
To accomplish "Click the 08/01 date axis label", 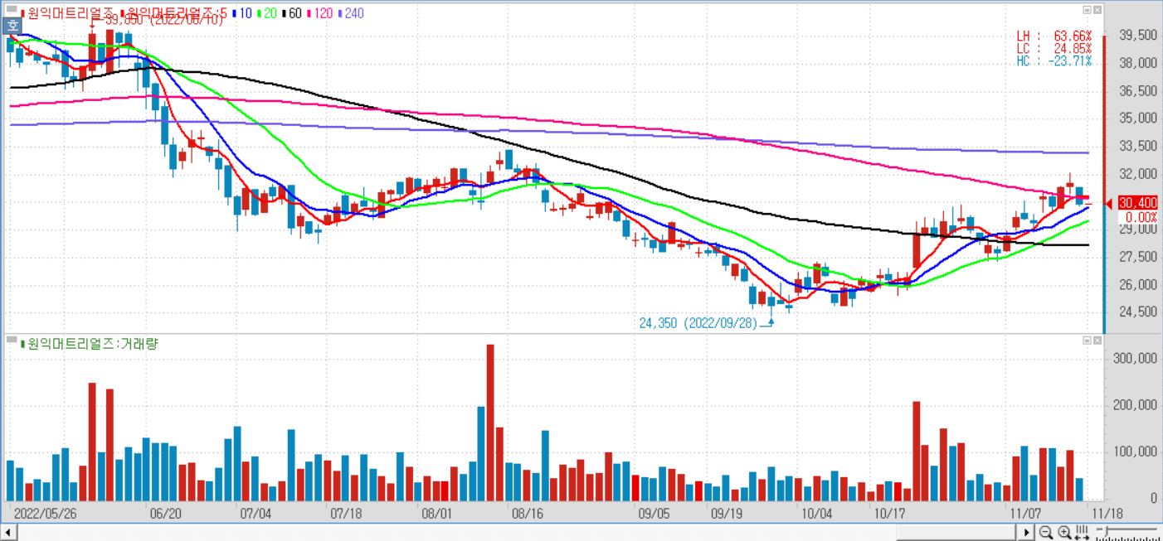I will 436,514.
